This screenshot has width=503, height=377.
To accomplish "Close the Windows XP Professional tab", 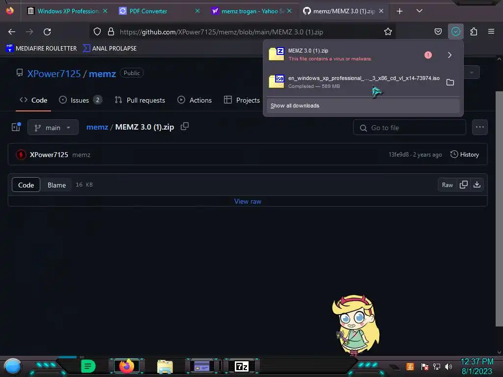I will 105,11.
